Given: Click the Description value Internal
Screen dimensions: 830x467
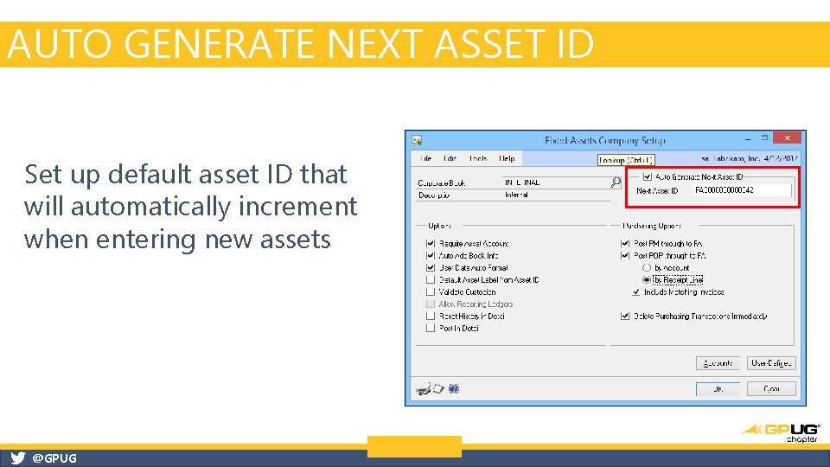Looking at the screenshot, I should [x=517, y=195].
